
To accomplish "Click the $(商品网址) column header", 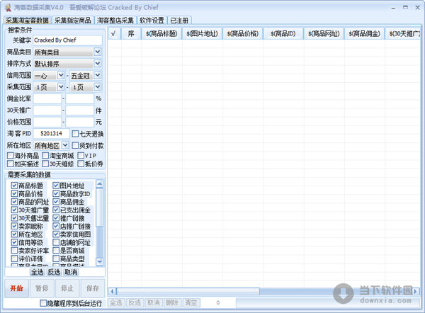I will 324,33.
